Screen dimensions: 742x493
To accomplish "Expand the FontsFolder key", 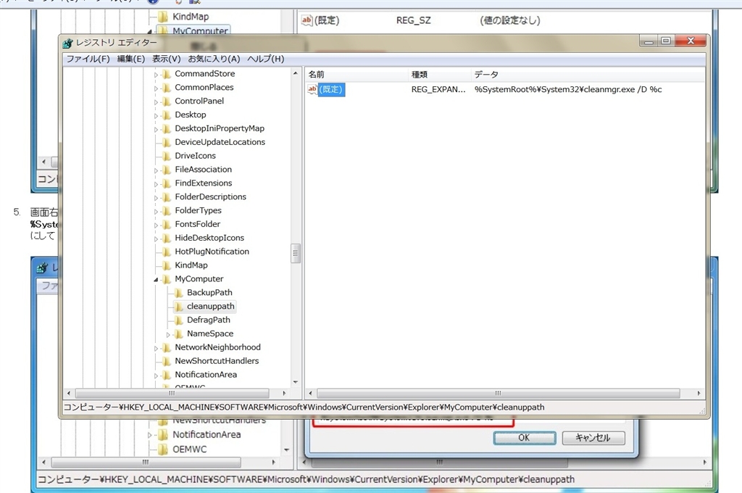I will (x=156, y=225).
